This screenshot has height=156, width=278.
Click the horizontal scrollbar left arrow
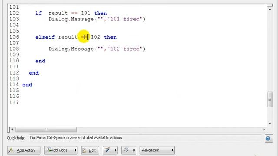click(12, 130)
